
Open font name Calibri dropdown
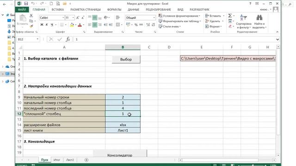pyautogui.click(x=63, y=18)
